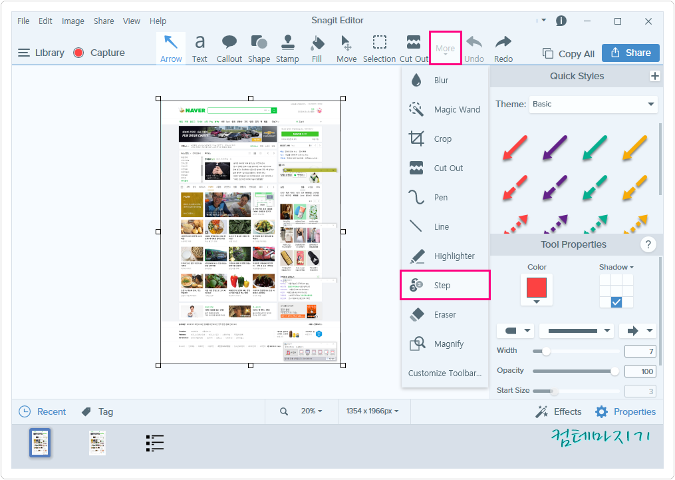
Task: Pick the solid purple arrow quick style
Action: [x=555, y=148]
